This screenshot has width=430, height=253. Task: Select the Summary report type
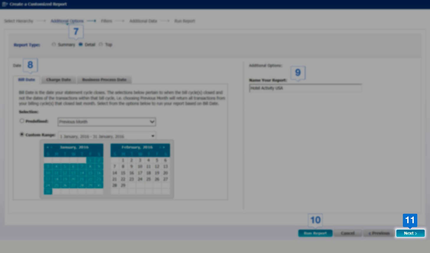[x=54, y=45]
